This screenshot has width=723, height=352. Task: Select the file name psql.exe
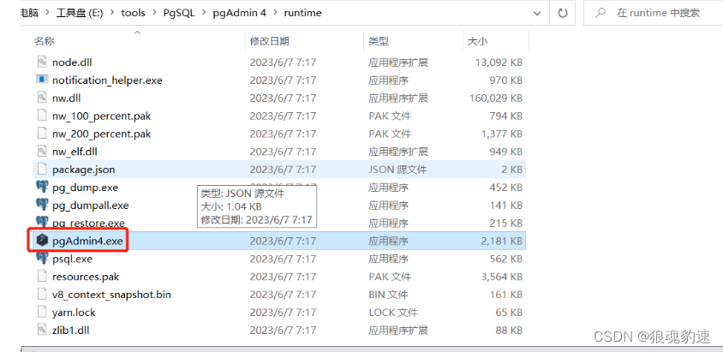click(x=73, y=259)
